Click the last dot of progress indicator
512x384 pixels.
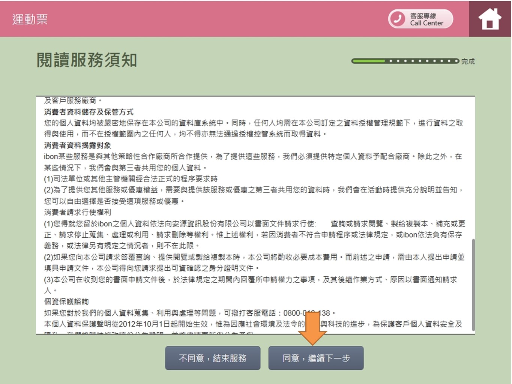[x=456, y=61]
